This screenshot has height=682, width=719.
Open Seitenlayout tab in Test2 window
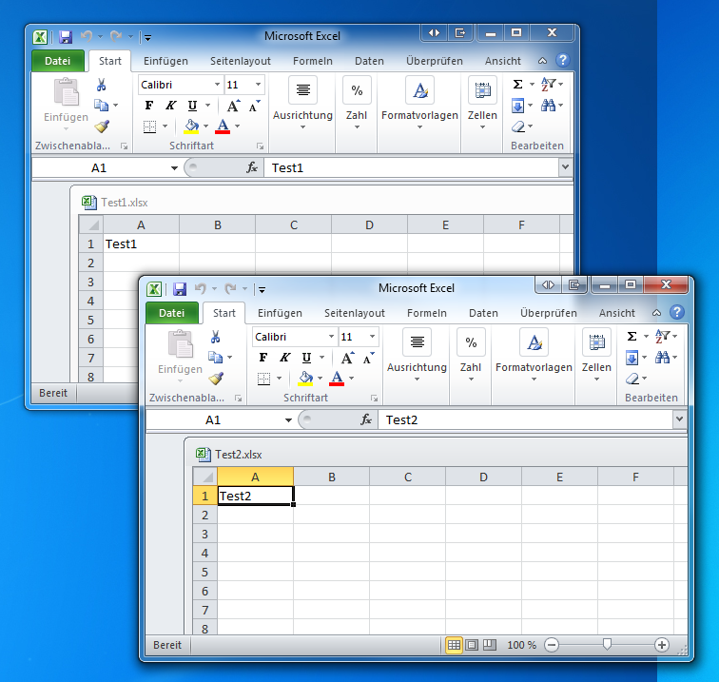pos(355,313)
